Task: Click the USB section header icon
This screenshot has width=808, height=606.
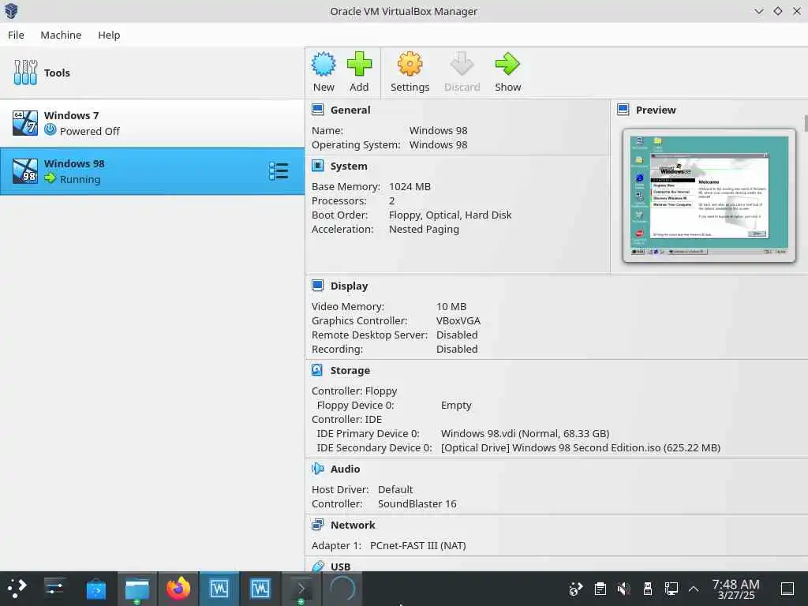Action: [x=318, y=567]
